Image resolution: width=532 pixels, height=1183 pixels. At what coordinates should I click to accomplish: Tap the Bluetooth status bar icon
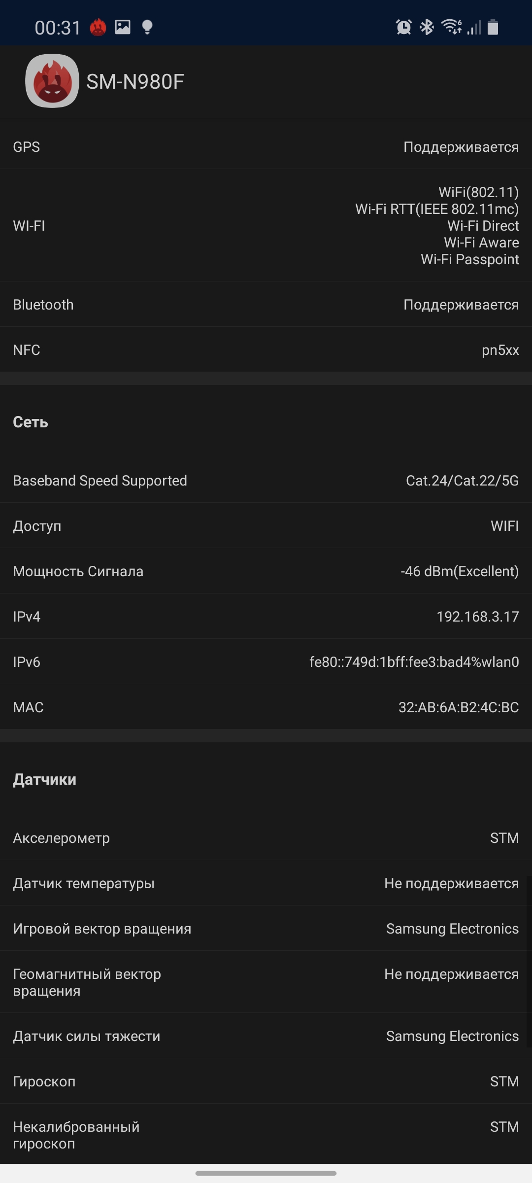coord(427,27)
